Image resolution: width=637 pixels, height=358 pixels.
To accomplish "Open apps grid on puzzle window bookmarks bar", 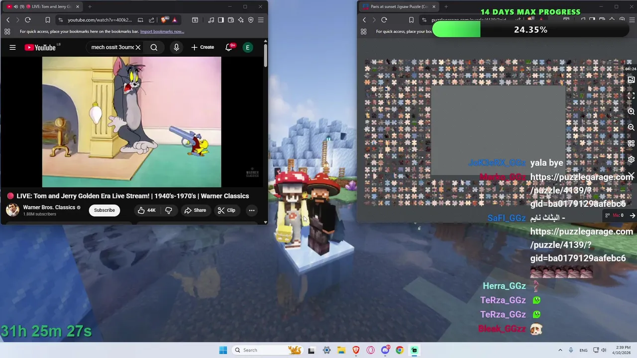I will pyautogui.click(x=363, y=31).
